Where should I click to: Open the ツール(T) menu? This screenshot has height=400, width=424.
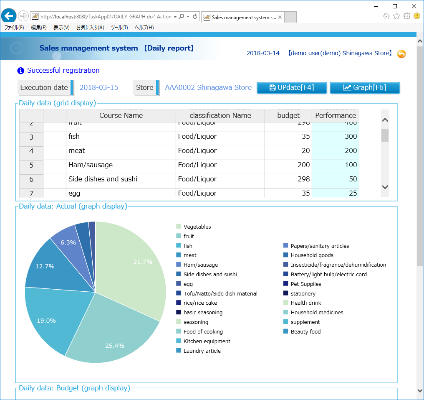tap(119, 28)
